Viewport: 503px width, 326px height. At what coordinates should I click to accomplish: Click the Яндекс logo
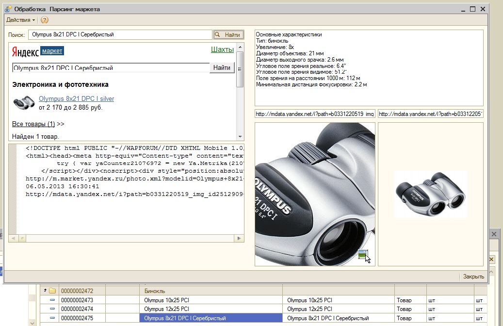[26, 51]
